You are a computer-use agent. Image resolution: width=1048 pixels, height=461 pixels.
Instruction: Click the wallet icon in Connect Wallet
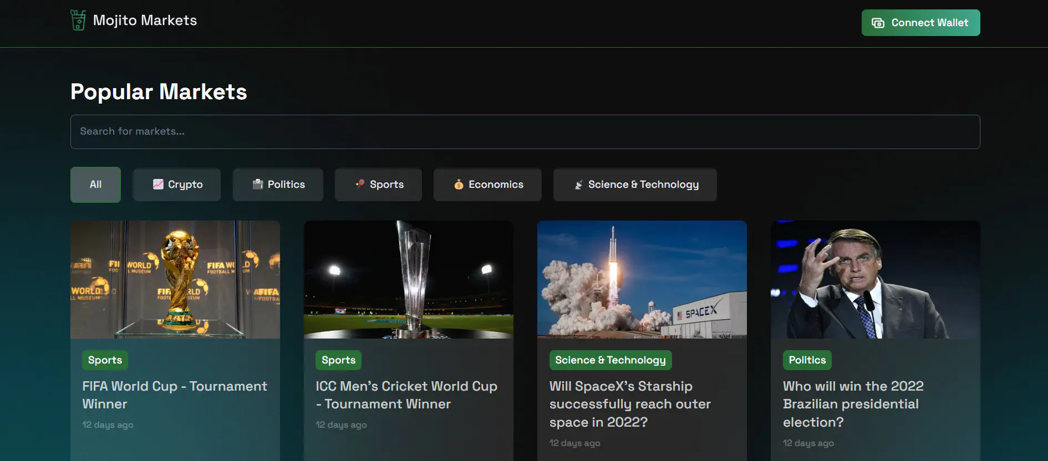coord(878,23)
